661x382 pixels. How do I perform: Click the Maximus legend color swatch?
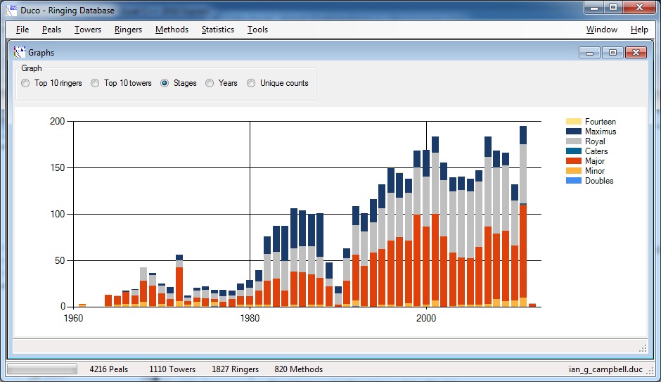[x=574, y=132]
